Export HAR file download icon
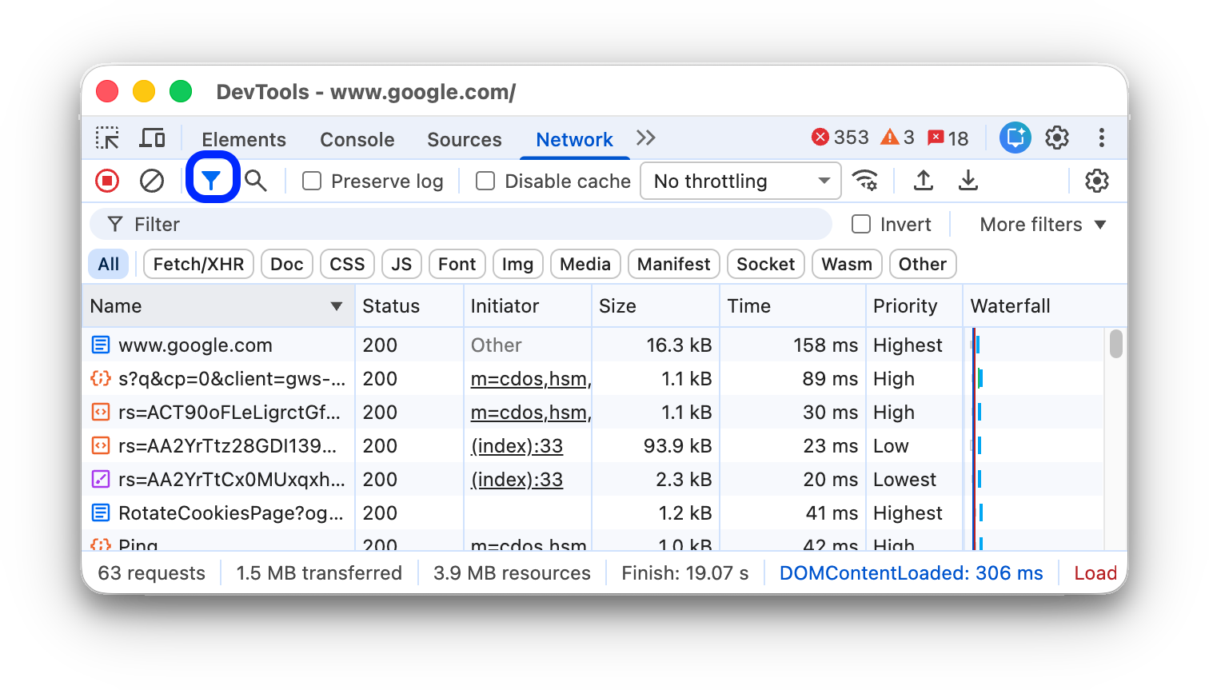 968,181
